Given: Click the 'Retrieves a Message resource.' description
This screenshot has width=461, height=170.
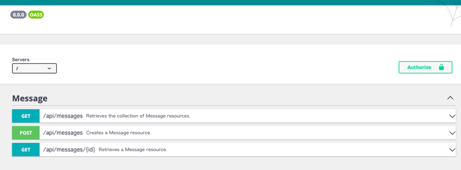Looking at the screenshot, I should coord(133,150).
